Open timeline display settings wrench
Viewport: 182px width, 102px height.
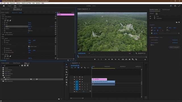85,67
